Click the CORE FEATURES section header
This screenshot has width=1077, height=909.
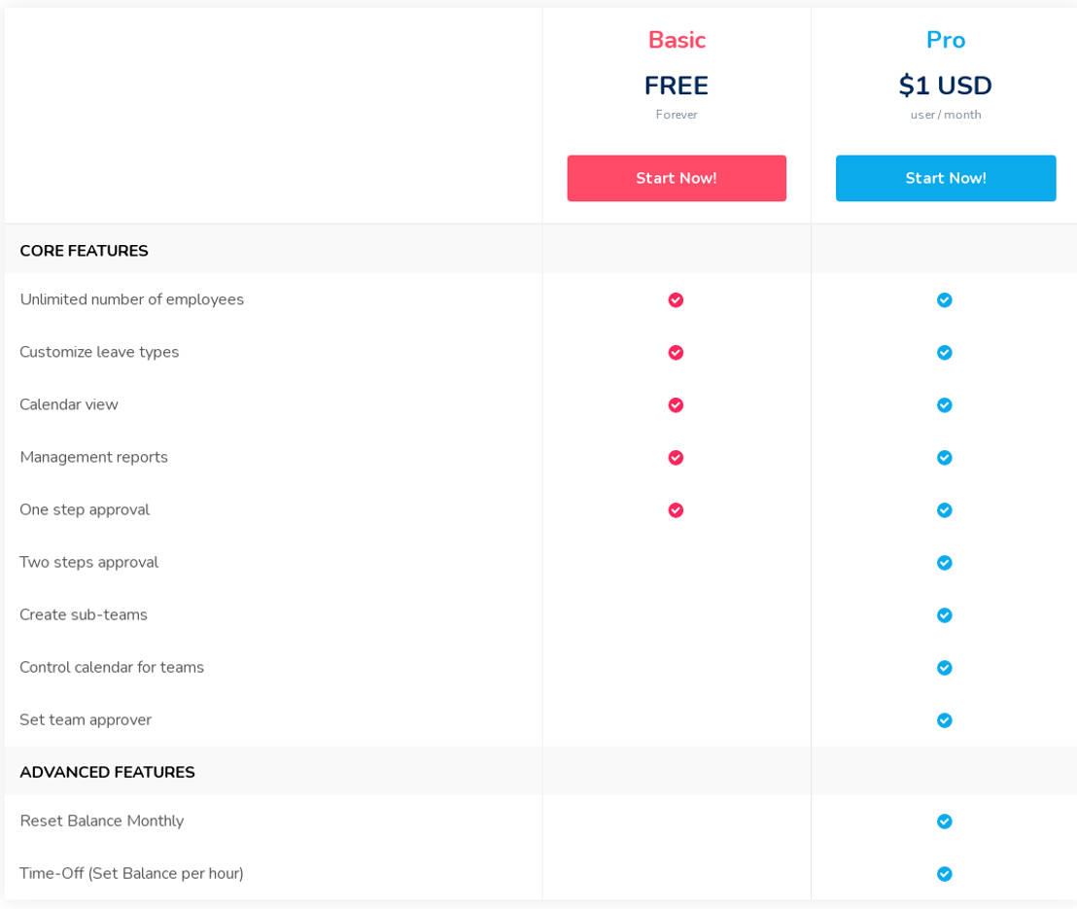click(x=84, y=251)
